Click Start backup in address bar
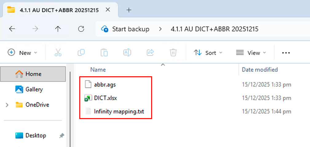The width and height of the screenshot is (310, 147). click(x=131, y=29)
